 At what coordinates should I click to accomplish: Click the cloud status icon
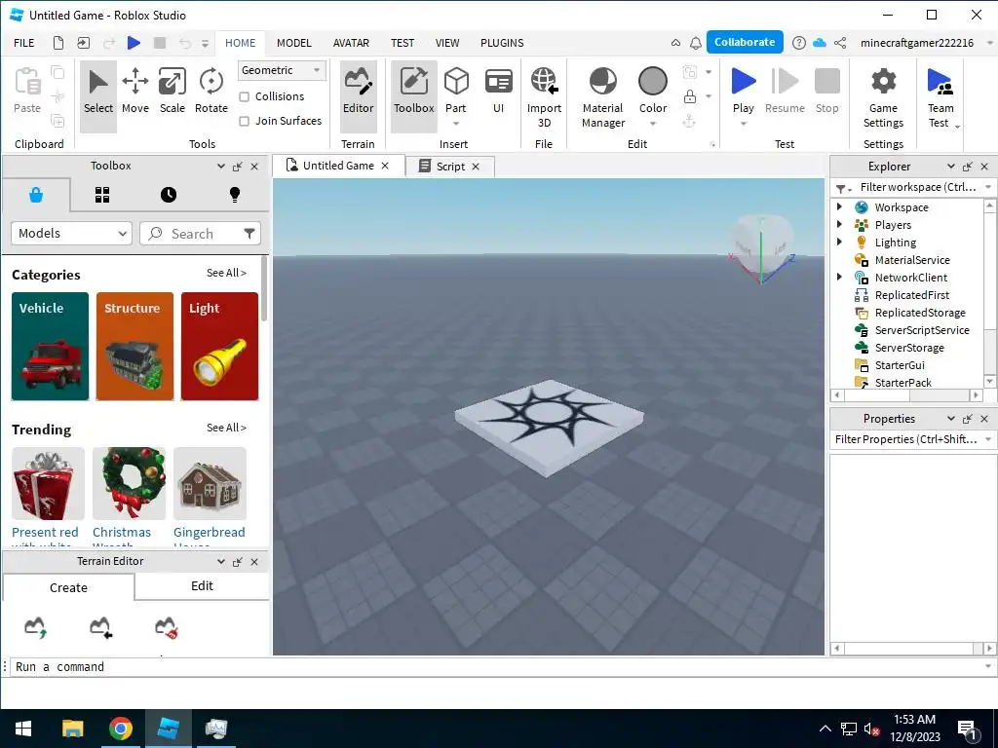point(820,43)
